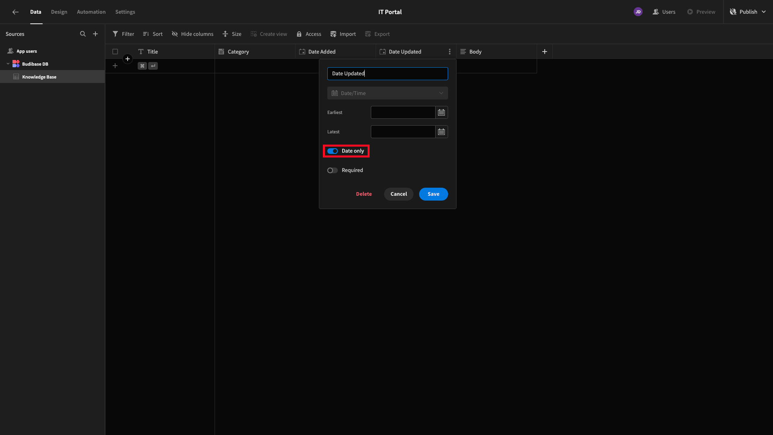Click the Latest date input field
Image resolution: width=773 pixels, height=435 pixels.
tap(403, 132)
